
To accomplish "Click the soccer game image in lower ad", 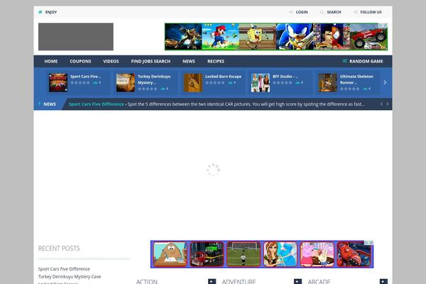I will [x=244, y=254].
